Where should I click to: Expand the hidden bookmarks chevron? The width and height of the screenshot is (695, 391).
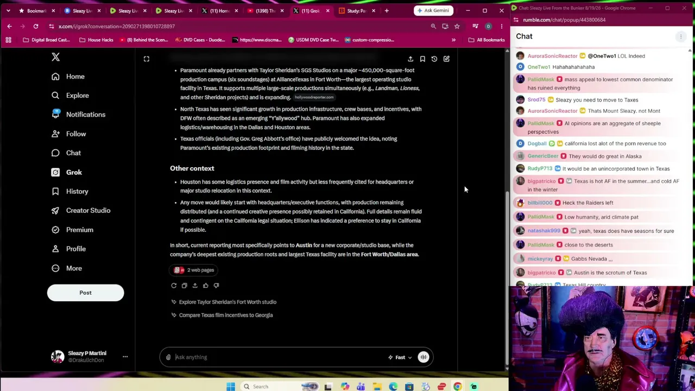pyautogui.click(x=453, y=40)
